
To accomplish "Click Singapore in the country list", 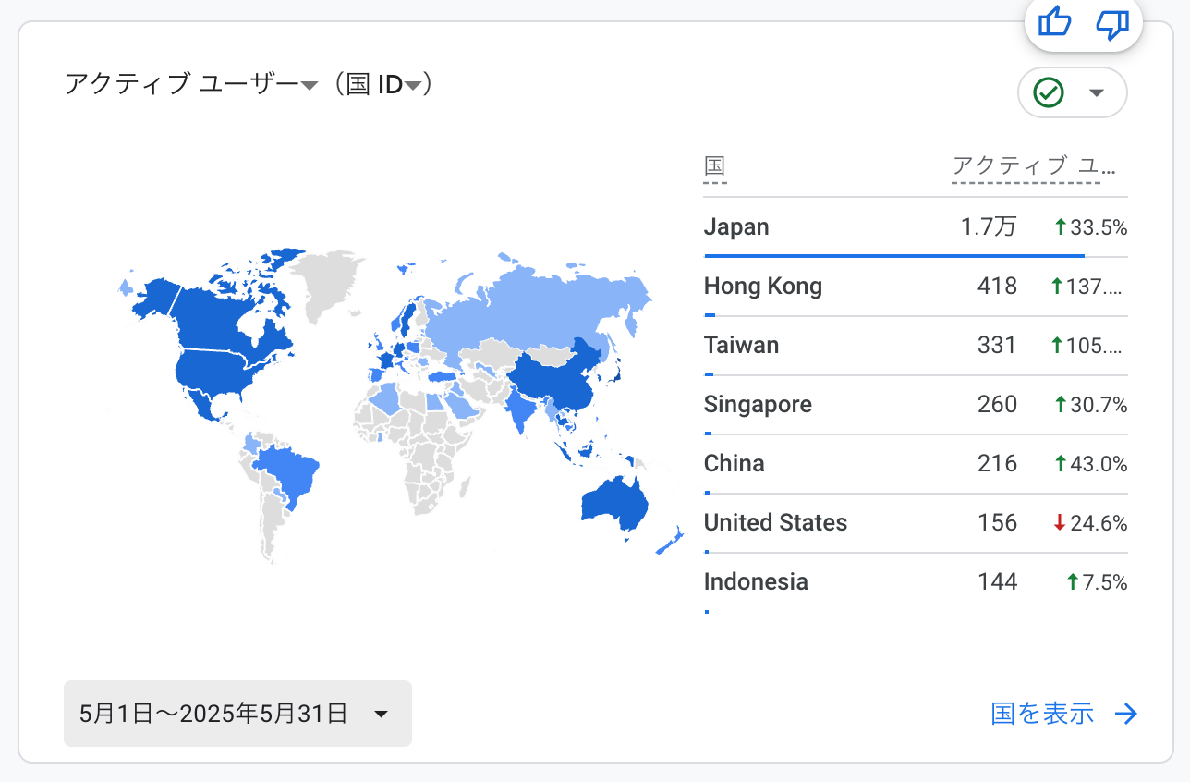I will [x=758, y=404].
